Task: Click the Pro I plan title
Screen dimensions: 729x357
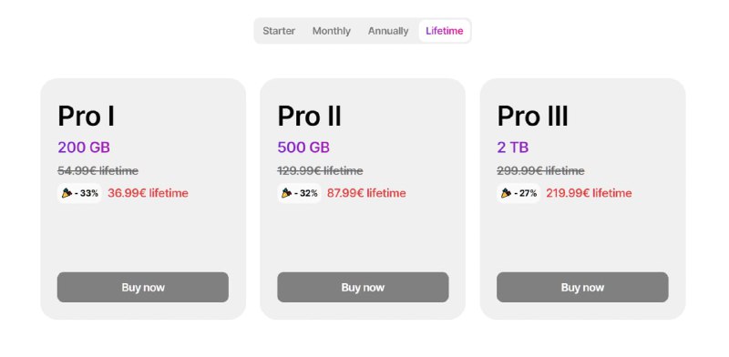Action: coord(86,117)
